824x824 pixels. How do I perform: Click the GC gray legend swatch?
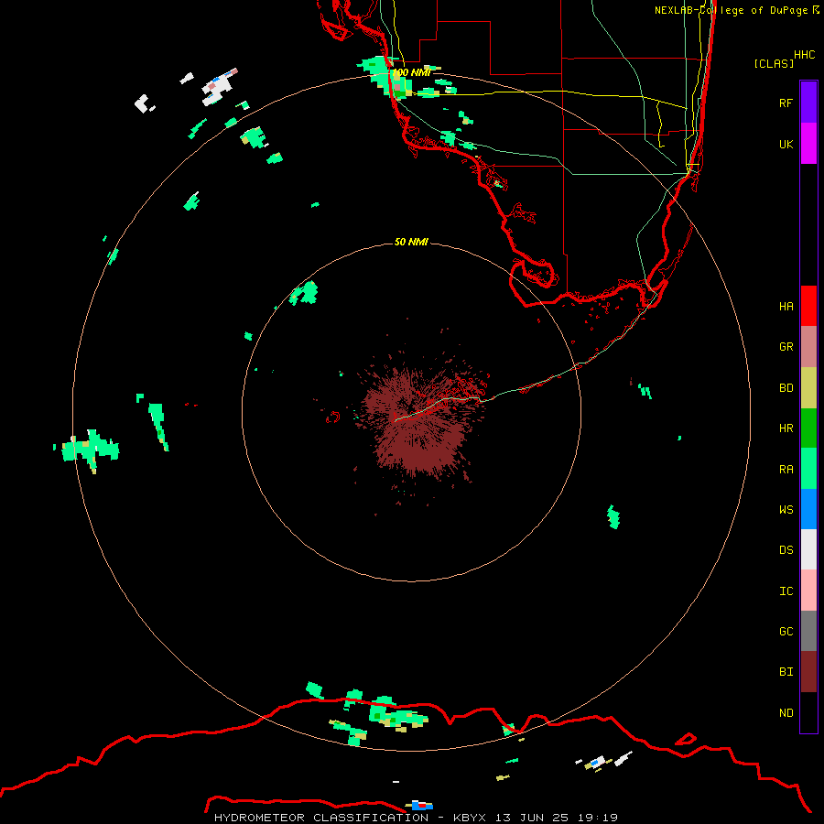808,631
